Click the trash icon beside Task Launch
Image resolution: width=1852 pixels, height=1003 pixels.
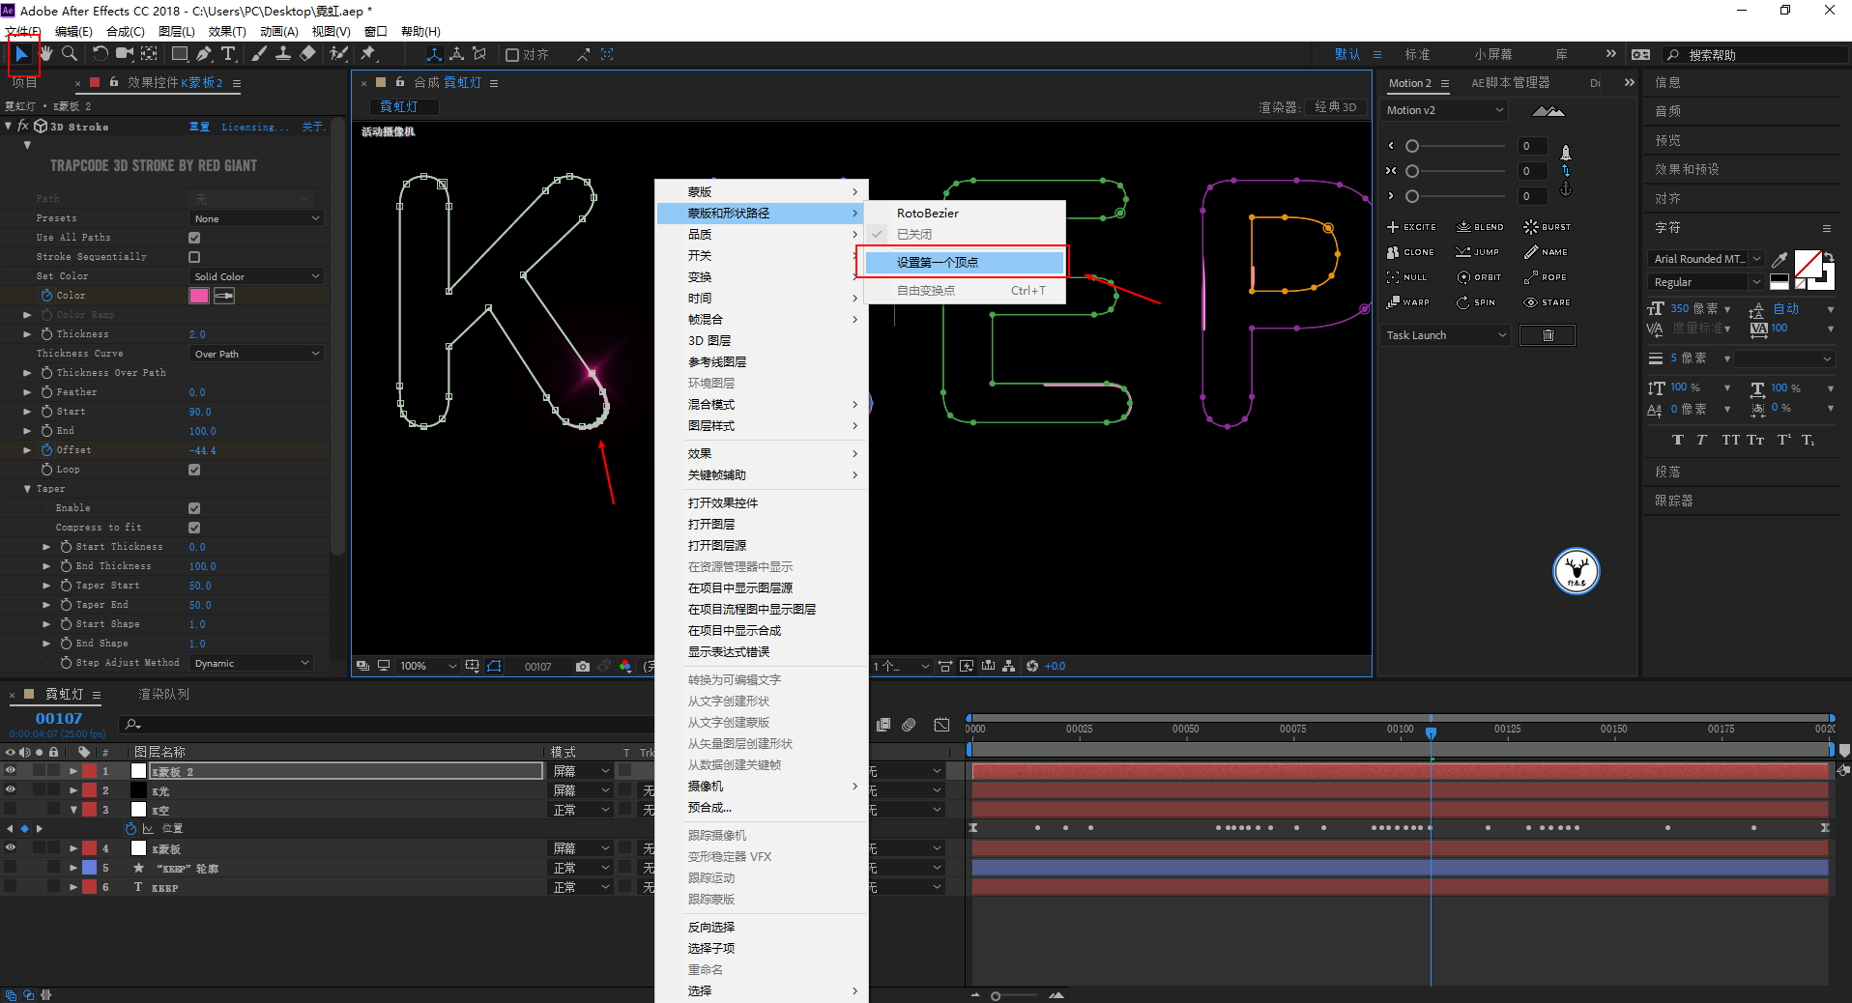[1548, 335]
